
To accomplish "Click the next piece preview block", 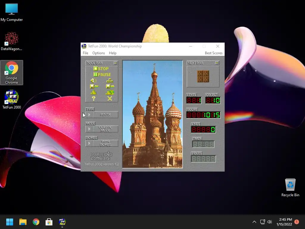I will (x=203, y=76).
